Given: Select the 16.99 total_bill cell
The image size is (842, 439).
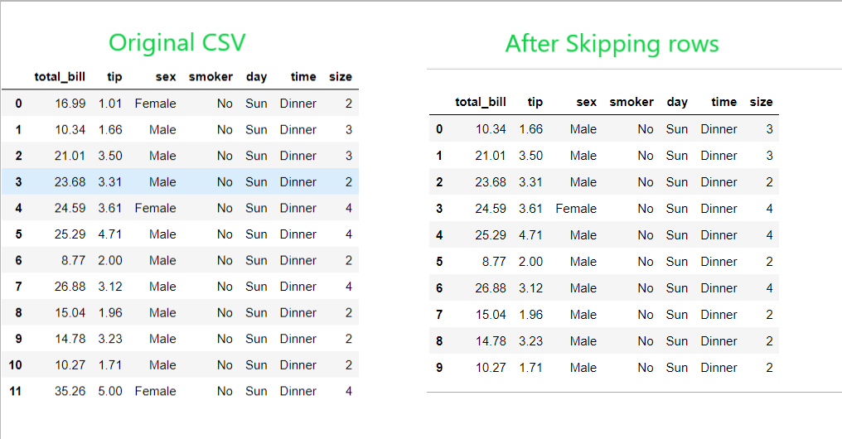Looking at the screenshot, I should (x=70, y=104).
